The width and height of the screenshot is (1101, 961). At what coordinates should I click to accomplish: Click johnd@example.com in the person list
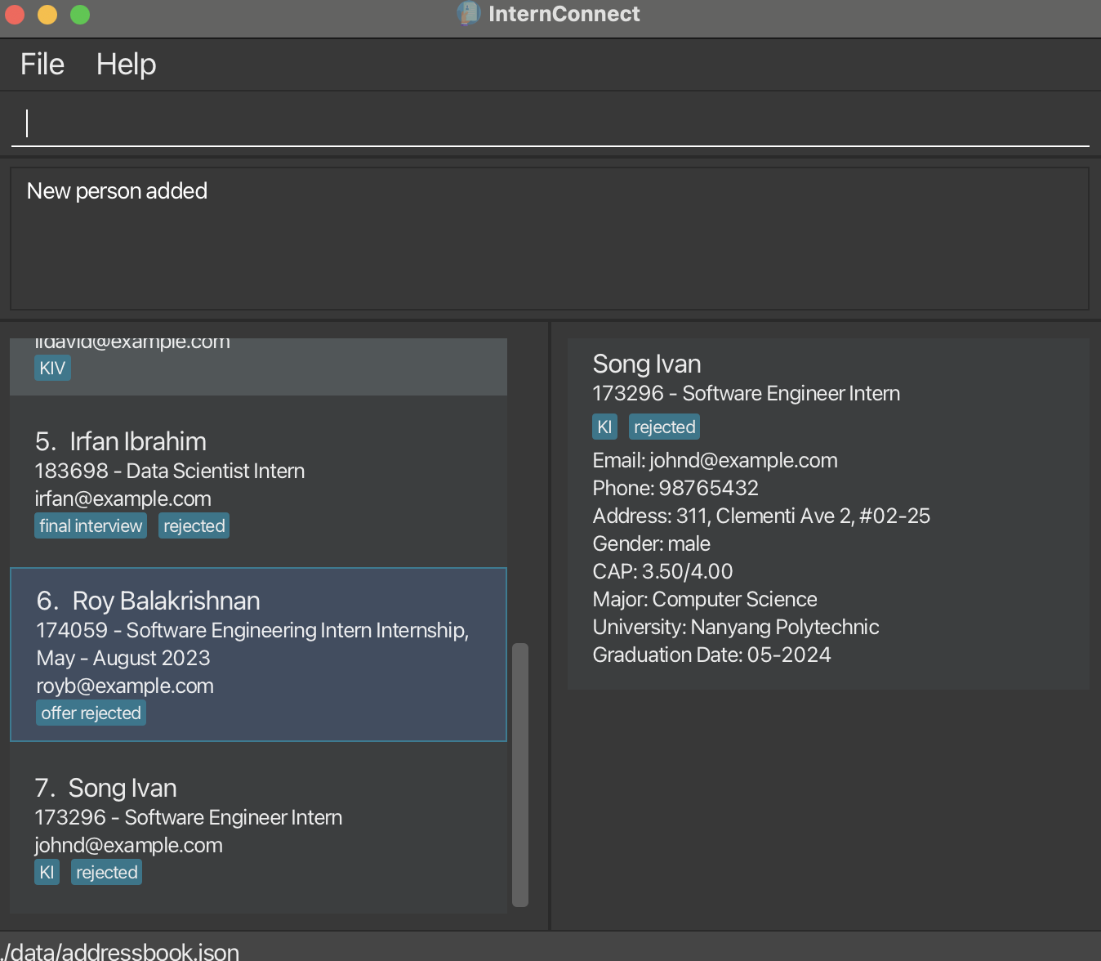click(129, 846)
